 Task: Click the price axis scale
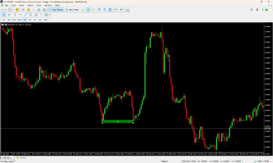268,87
